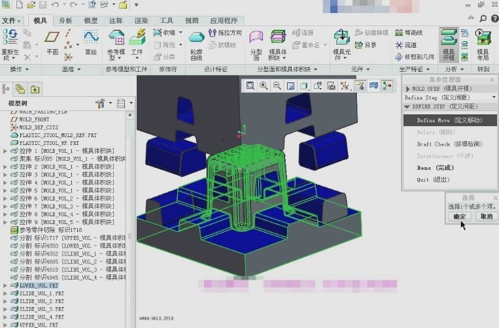Viewport: 499px width, 328px height.
Task: Click the Zoom In magnifier icon
Action: 264,86
